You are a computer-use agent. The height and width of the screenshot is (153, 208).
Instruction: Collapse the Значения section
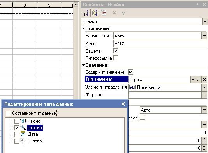tap(83, 65)
